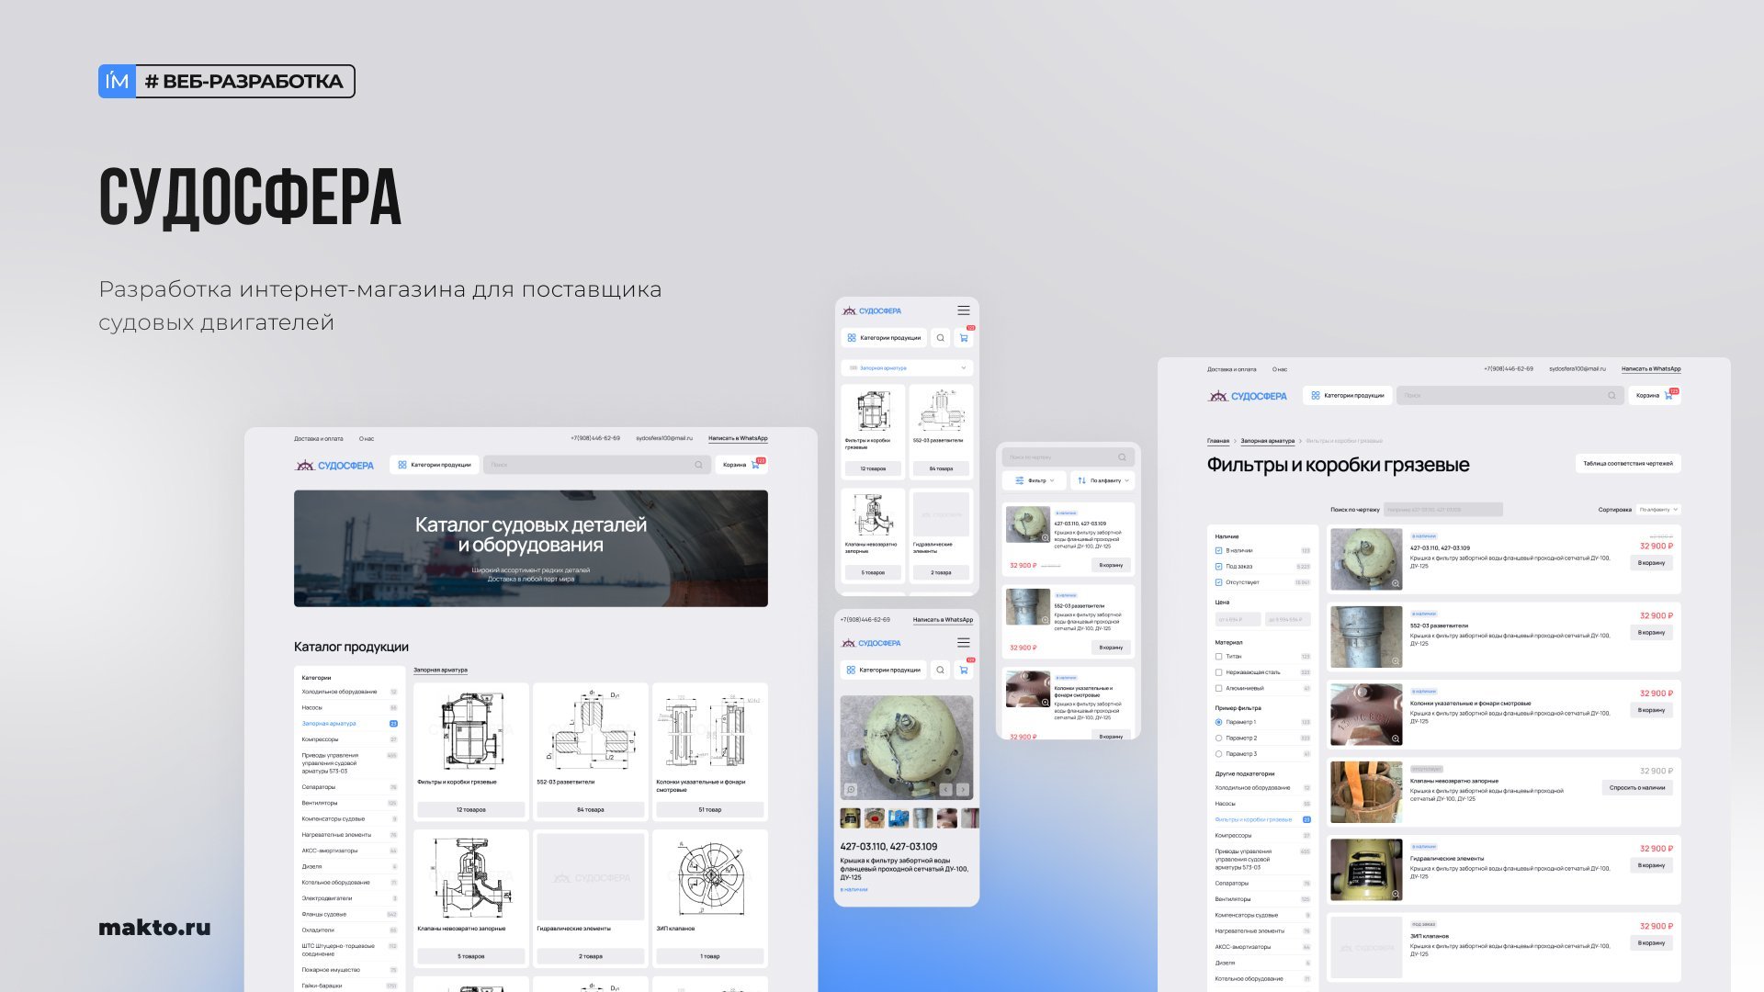The image size is (1764, 992).
Task: Click the minimum price input under Цена
Action: pyautogui.click(x=1237, y=620)
